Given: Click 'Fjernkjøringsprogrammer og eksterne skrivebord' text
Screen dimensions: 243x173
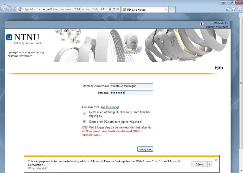Looking at the screenshot, I should (x=26, y=54).
